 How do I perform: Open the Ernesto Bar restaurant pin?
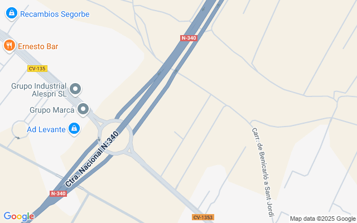(9, 46)
